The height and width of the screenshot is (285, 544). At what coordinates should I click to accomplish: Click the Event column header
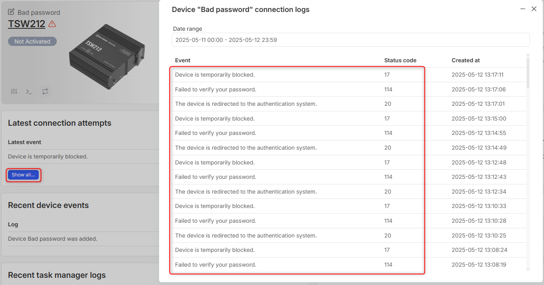click(183, 60)
